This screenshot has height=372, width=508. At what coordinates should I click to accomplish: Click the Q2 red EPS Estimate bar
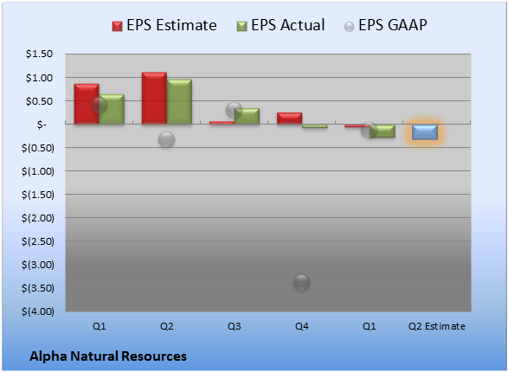pos(154,98)
